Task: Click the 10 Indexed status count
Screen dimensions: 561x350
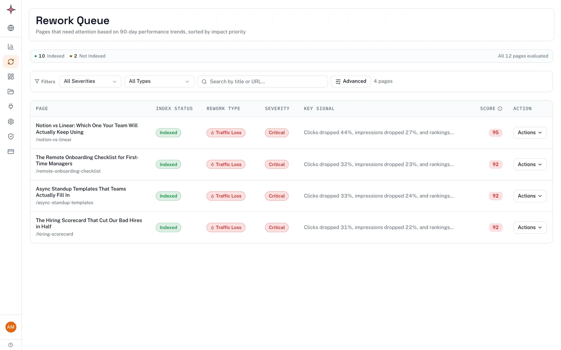Action: [x=49, y=56]
